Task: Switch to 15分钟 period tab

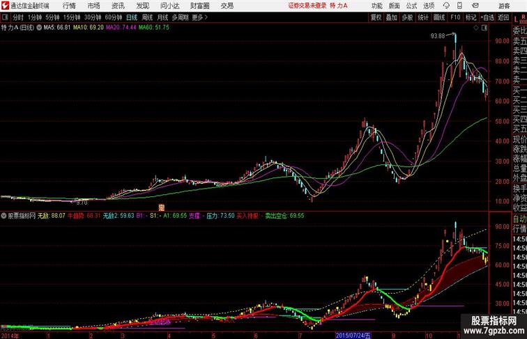Action: coord(72,17)
